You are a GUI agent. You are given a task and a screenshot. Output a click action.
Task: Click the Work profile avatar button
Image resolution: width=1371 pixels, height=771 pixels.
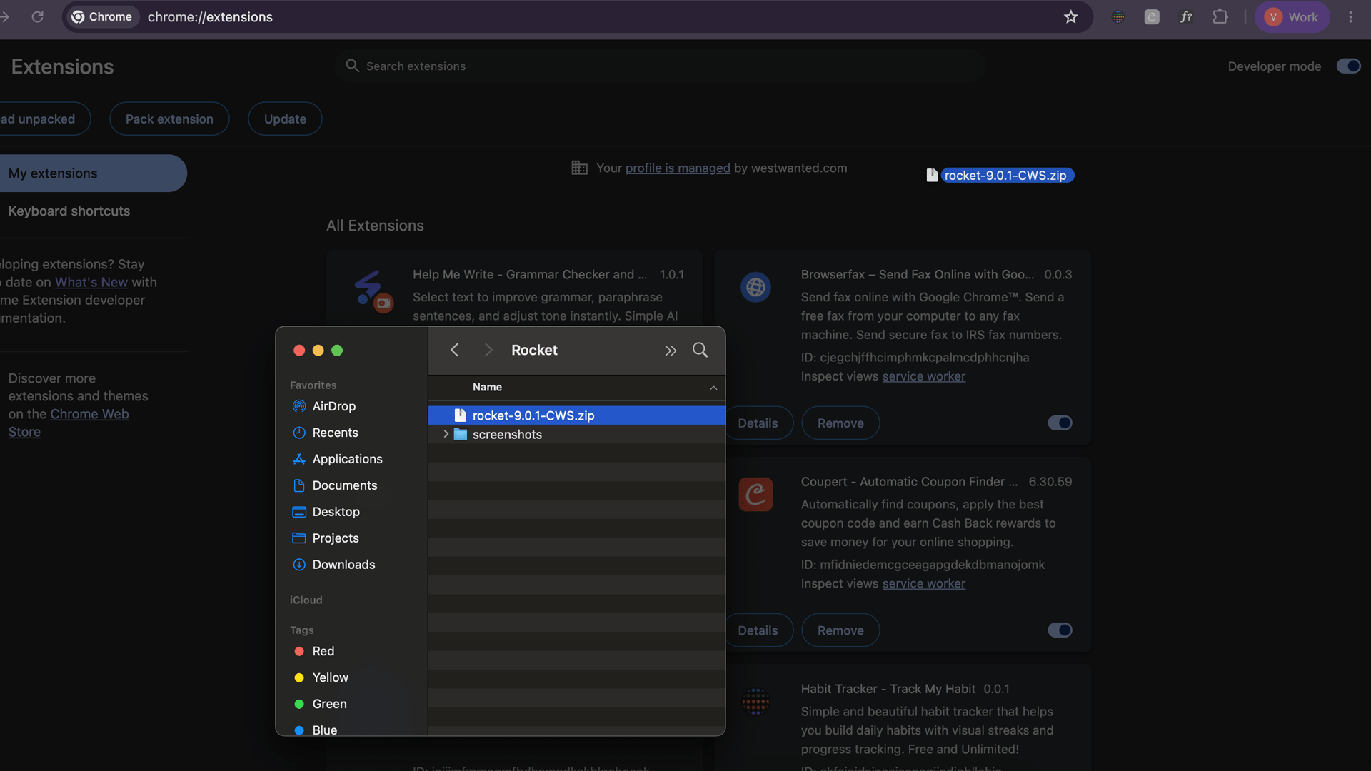(x=1292, y=17)
